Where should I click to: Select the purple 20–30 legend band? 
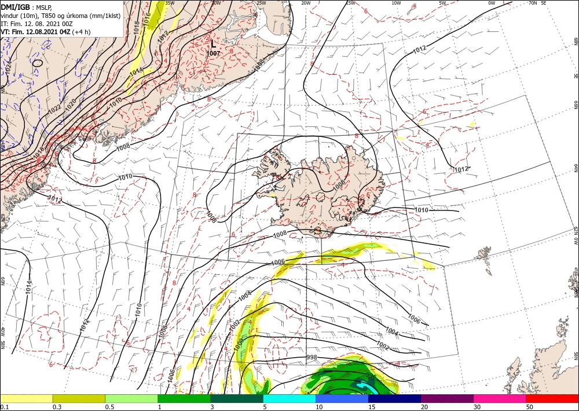[447, 398]
